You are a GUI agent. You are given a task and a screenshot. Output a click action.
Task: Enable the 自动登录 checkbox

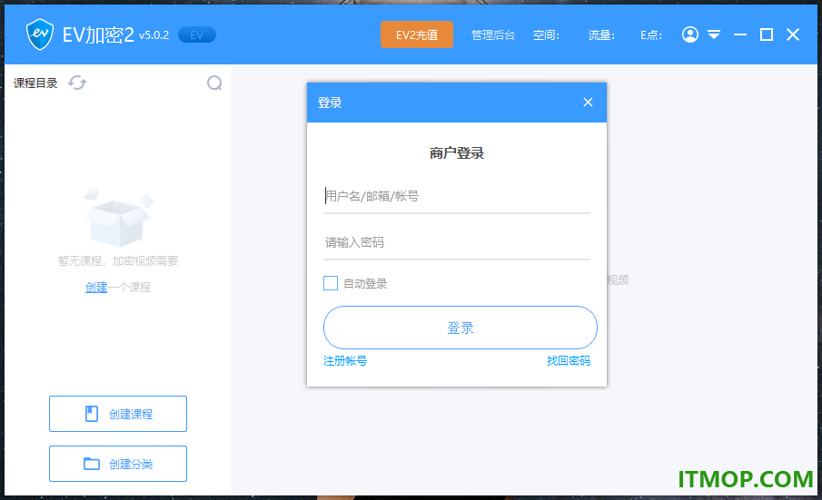click(x=331, y=283)
